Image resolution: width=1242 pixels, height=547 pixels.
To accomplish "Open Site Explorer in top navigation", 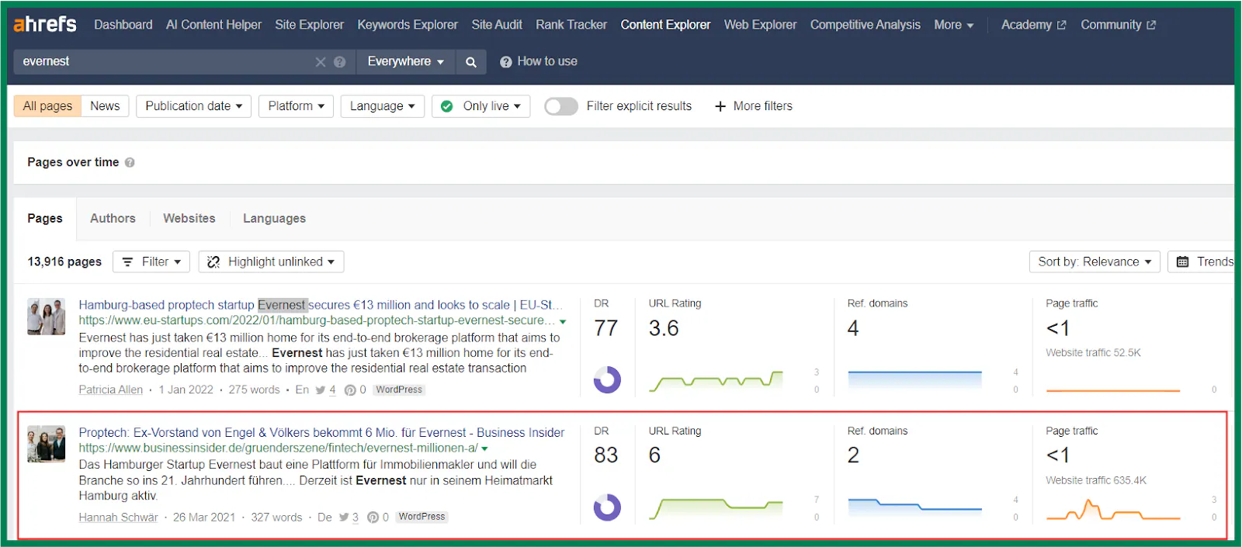I will coord(309,25).
